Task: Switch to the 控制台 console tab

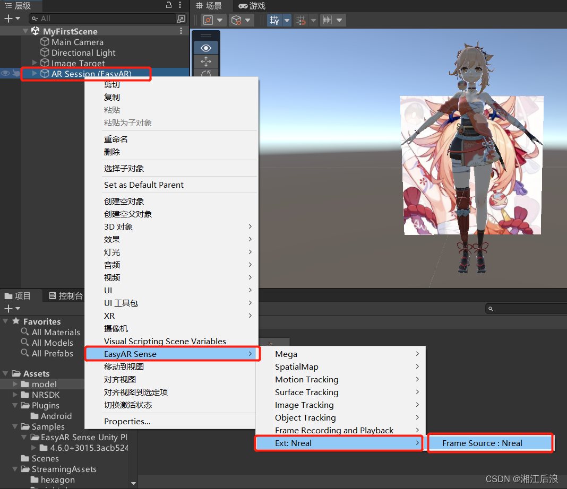Action: coord(66,296)
